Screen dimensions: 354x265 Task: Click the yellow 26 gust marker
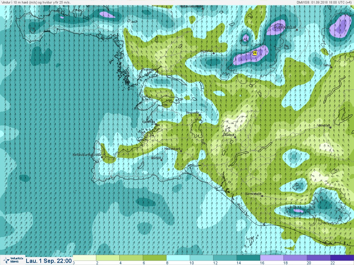tap(255, 53)
